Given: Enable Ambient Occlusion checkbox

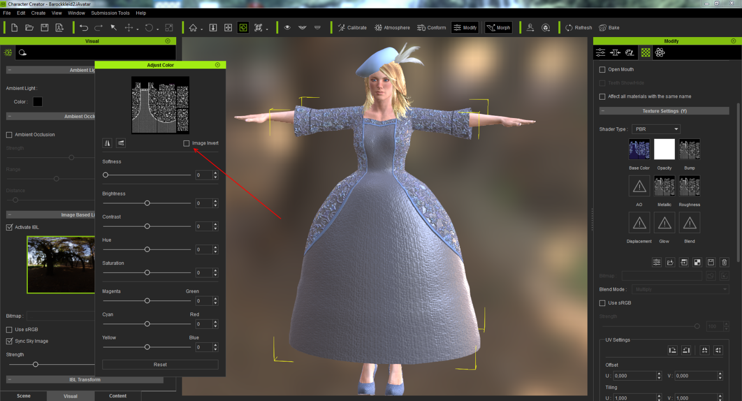Looking at the screenshot, I should click(x=9, y=135).
